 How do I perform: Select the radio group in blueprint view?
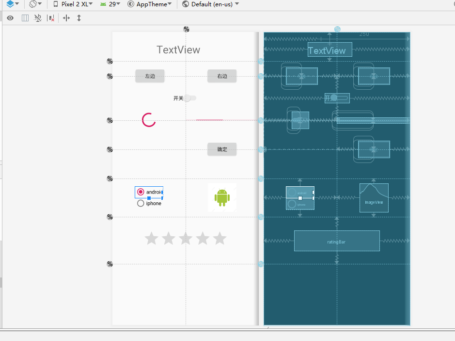tap(300, 198)
